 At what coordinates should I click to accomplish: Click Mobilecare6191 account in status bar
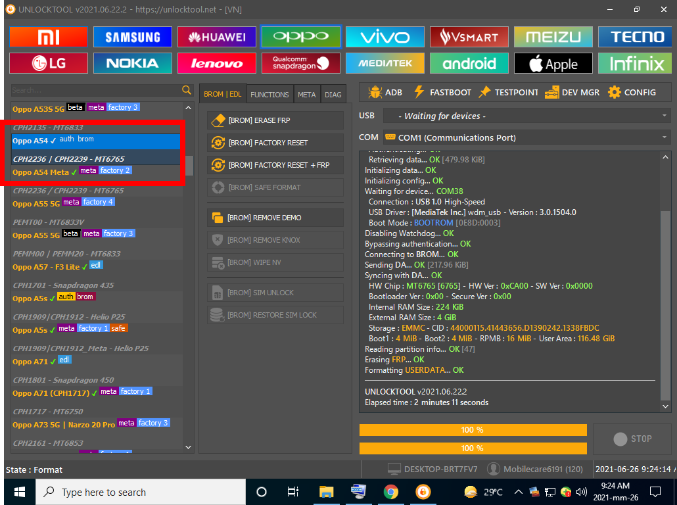(x=536, y=469)
